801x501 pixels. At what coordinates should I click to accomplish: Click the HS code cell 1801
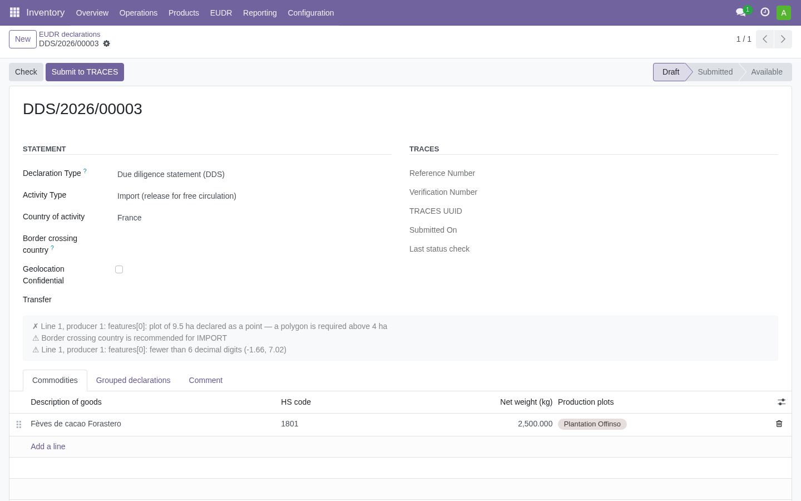point(290,424)
